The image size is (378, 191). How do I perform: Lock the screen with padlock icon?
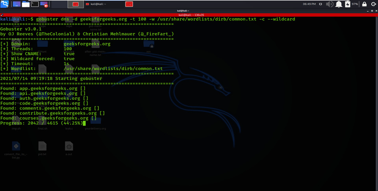coord(365,4)
